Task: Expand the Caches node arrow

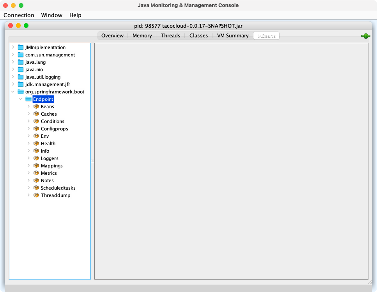Action: 28,114
